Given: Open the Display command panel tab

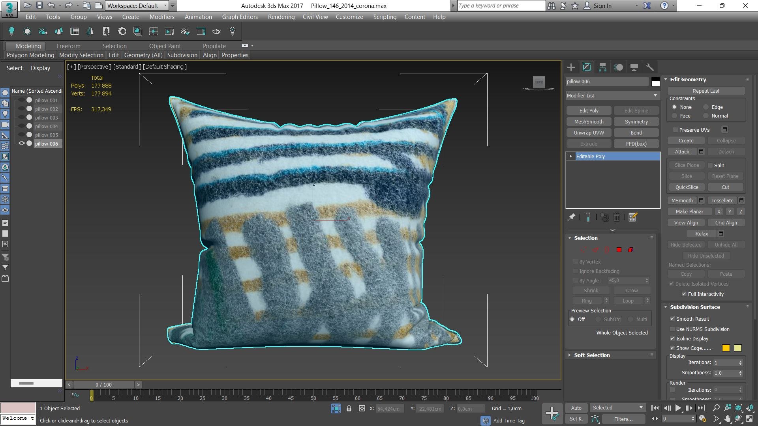Looking at the screenshot, I should (x=634, y=67).
